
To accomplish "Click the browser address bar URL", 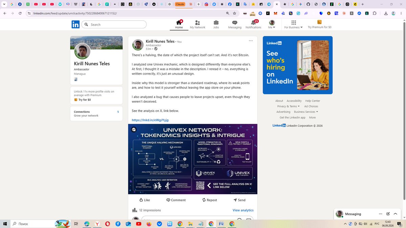I will 75,13.
